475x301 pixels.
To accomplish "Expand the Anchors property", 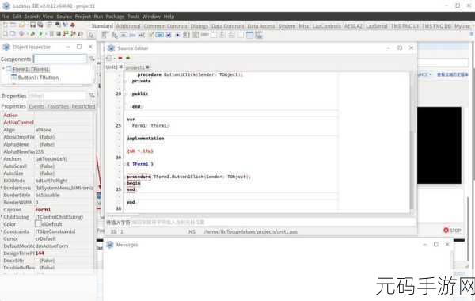I will click(x=2, y=158).
